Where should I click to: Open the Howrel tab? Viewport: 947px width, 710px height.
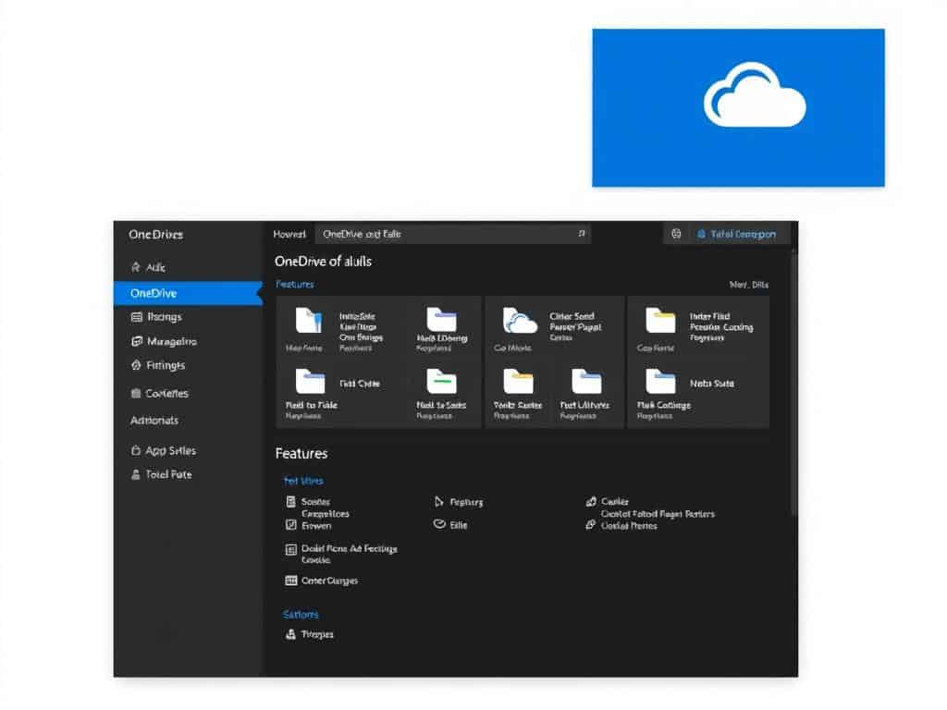(x=289, y=234)
